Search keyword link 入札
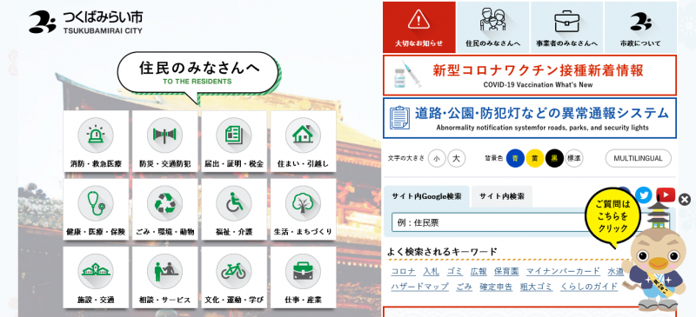Image resolution: width=696 pixels, height=317 pixels. click(431, 271)
